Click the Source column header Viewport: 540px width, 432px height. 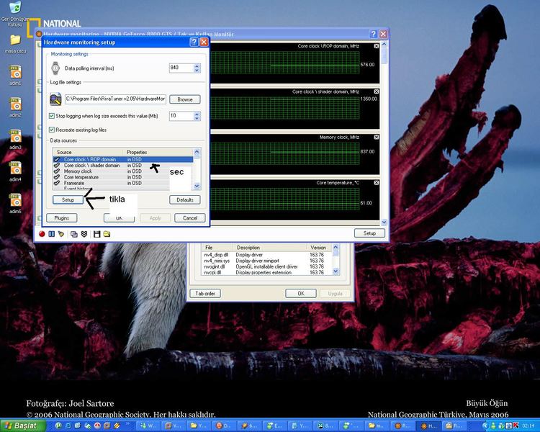point(88,152)
